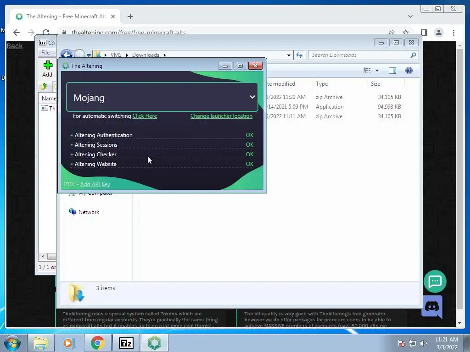Select The Altening browser tab

[65, 16]
